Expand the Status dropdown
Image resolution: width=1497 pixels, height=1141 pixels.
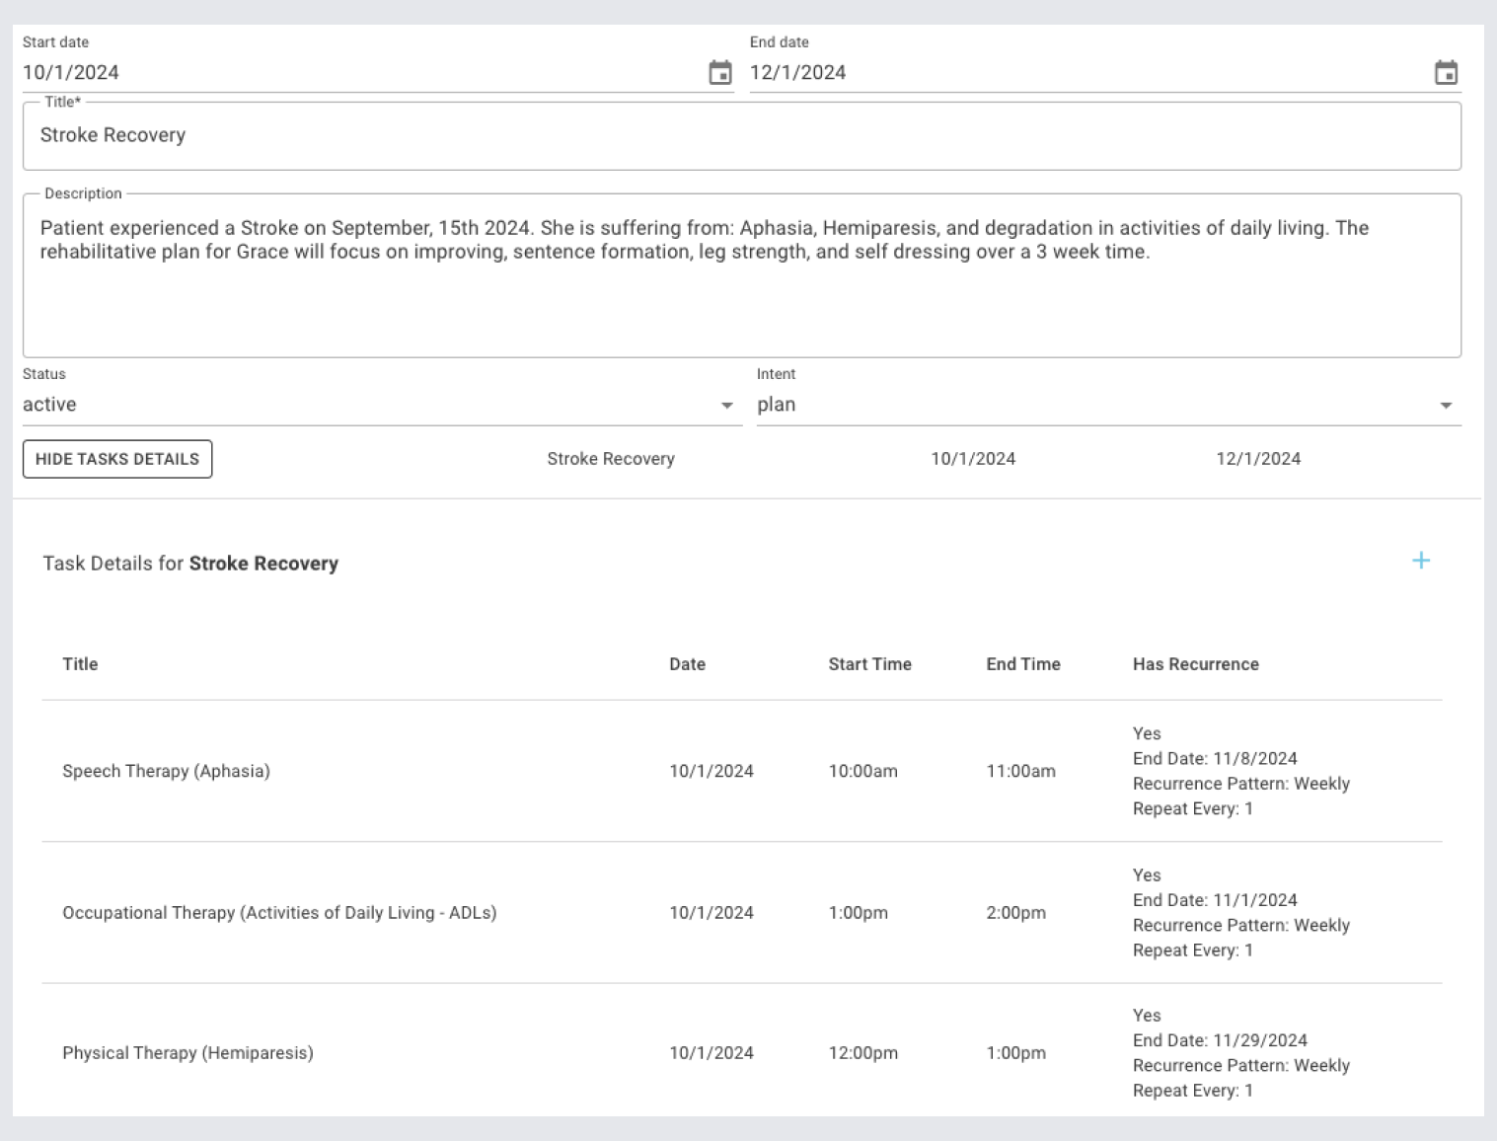(x=726, y=406)
